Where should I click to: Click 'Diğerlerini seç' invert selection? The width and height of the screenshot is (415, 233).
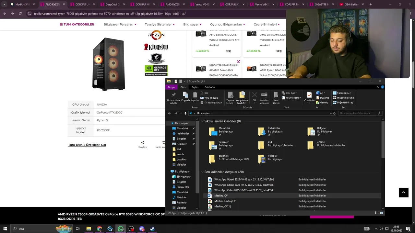343,103
